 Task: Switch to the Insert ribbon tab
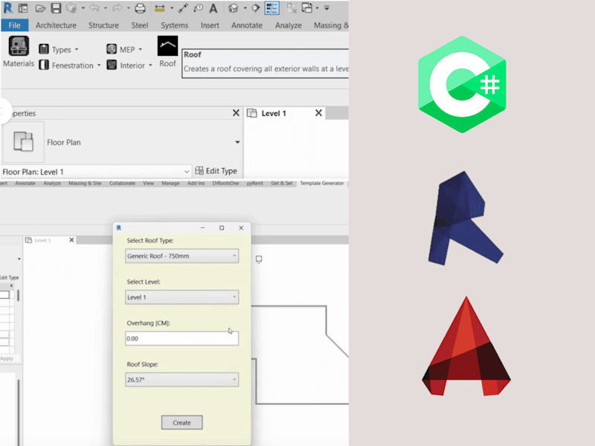[210, 25]
